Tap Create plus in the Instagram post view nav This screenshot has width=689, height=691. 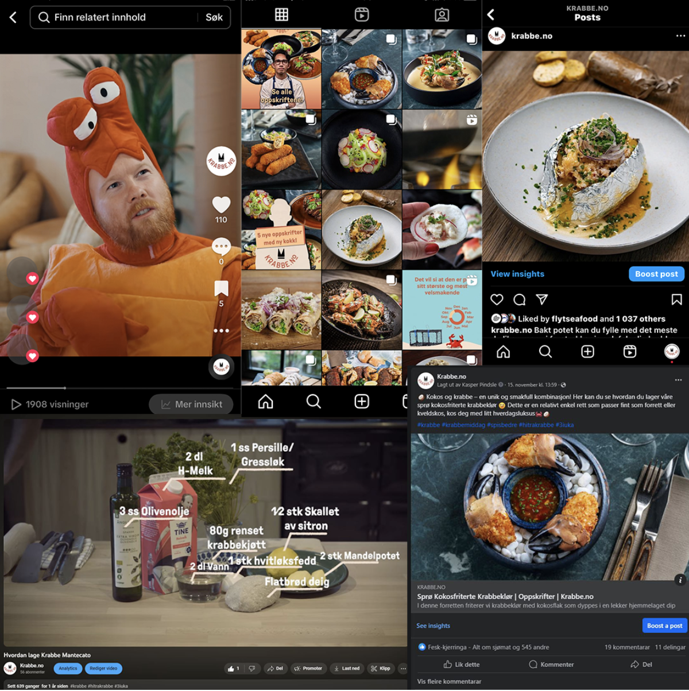tap(587, 351)
